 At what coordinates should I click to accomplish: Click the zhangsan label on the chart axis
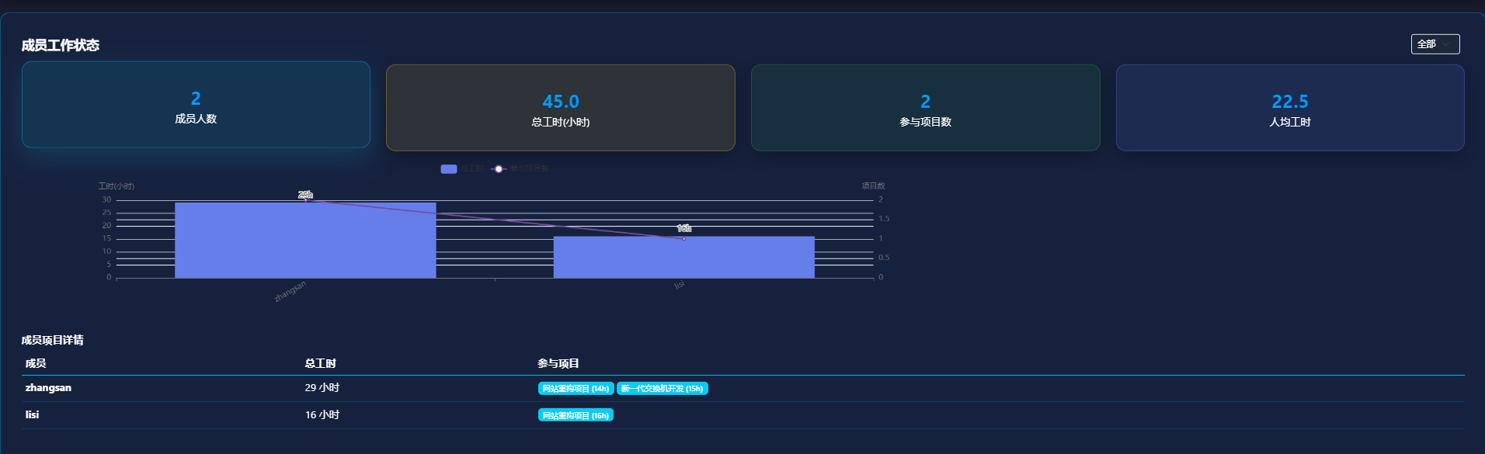tap(290, 292)
